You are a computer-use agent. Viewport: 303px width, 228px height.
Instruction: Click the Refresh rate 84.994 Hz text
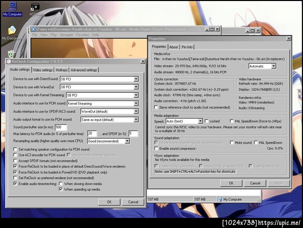pyautogui.click(x=261, y=84)
